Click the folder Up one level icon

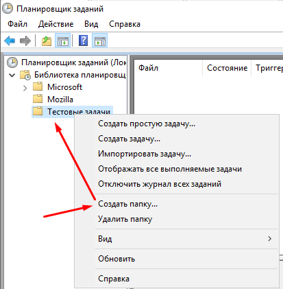47,41
